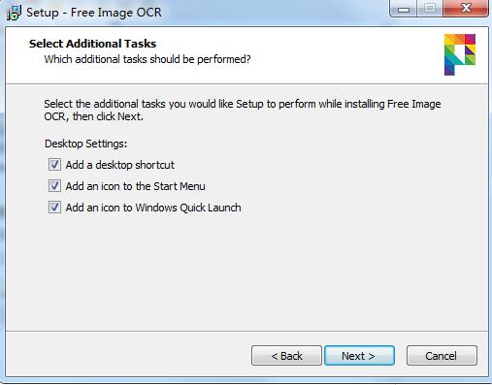Click 'Which additional tasks should be performed?' subtitle

(x=148, y=59)
